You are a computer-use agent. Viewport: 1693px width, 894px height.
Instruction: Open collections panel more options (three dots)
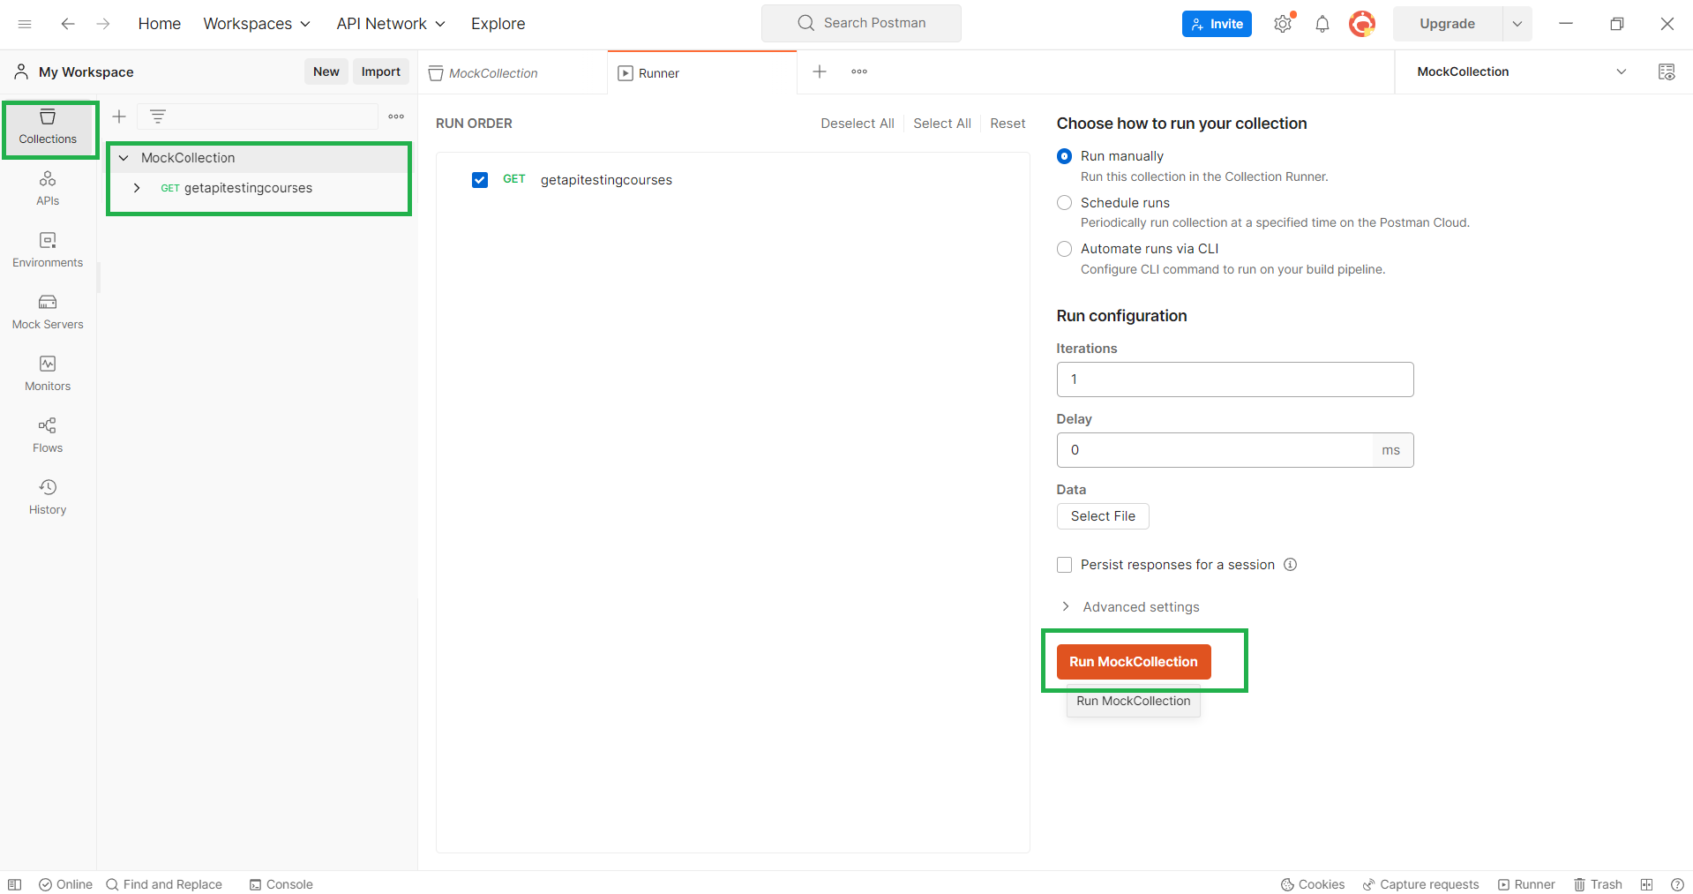396,116
